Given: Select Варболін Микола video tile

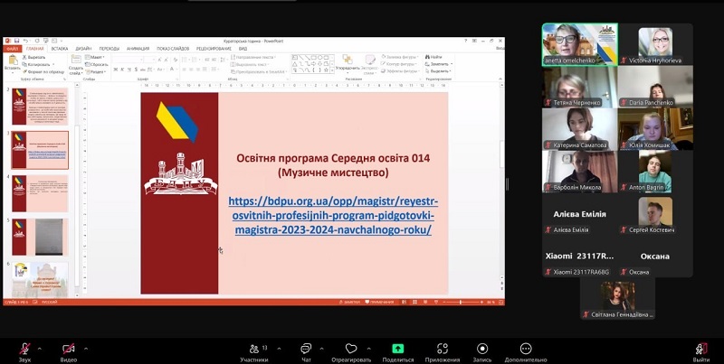Looking at the screenshot, I should point(580,172).
